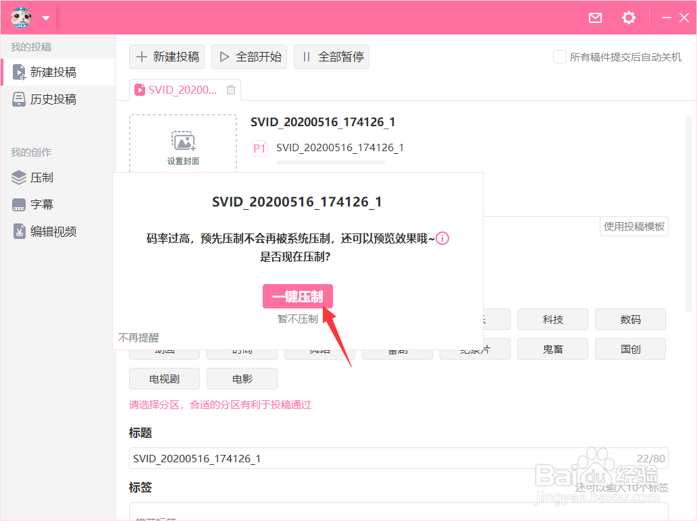Open 编辑视频 via its sidebar icon
Viewport: 697px width, 521px height.
[x=20, y=231]
